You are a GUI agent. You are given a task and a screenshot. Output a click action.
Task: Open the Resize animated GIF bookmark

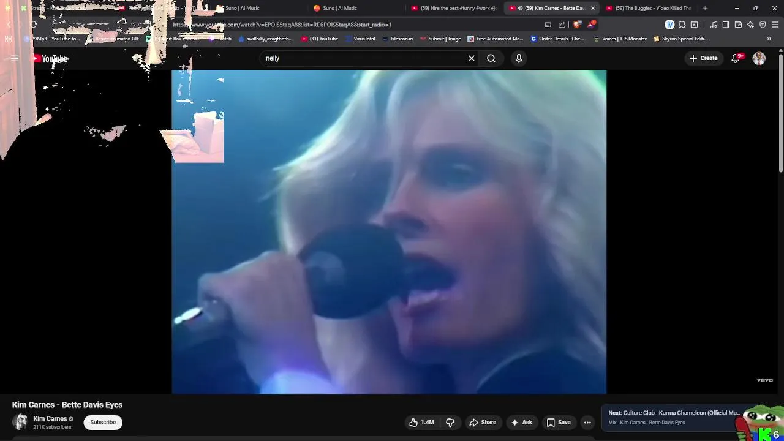tap(113, 39)
